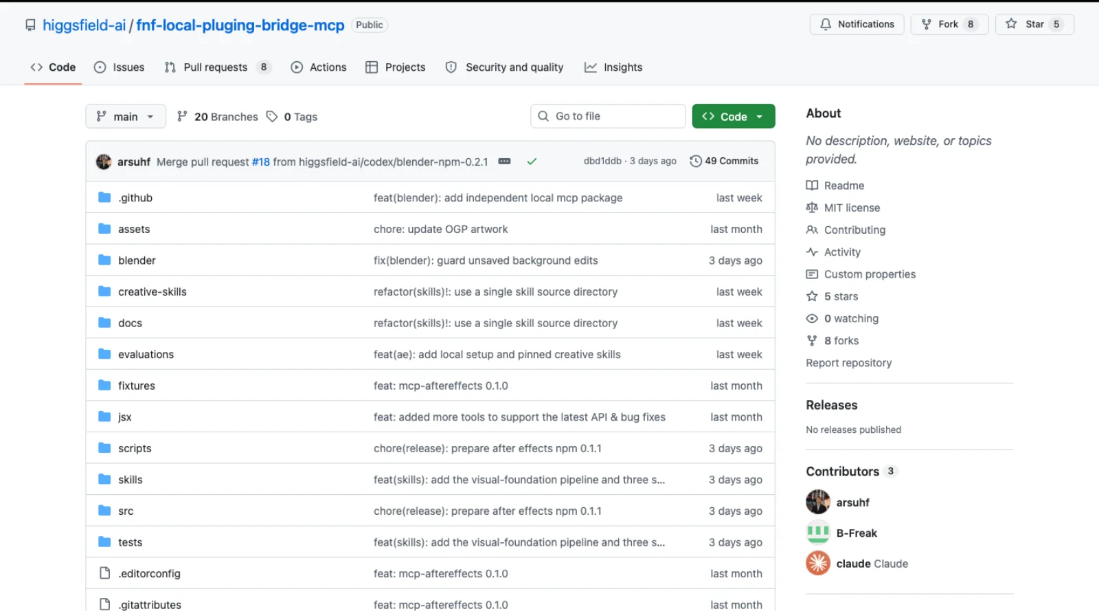Click the scripts folder icon
Screen dimensions: 1099x611
[104, 447]
